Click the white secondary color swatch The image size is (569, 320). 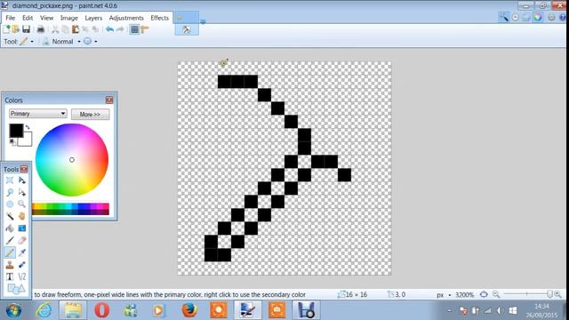point(26,140)
